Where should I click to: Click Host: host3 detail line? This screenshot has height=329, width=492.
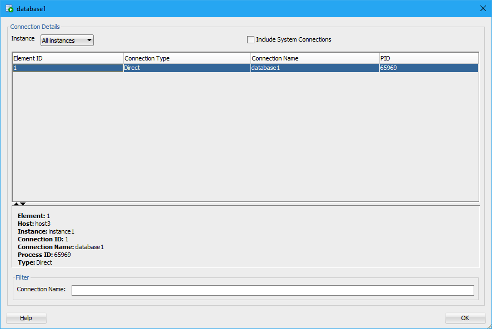pyautogui.click(x=34, y=224)
